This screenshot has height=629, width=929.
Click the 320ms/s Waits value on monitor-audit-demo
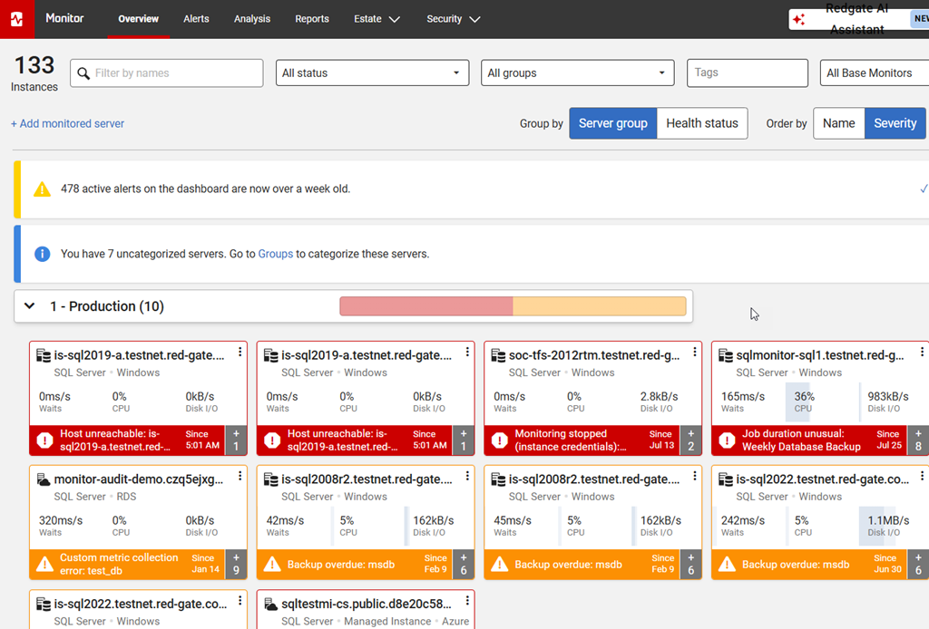(61, 521)
